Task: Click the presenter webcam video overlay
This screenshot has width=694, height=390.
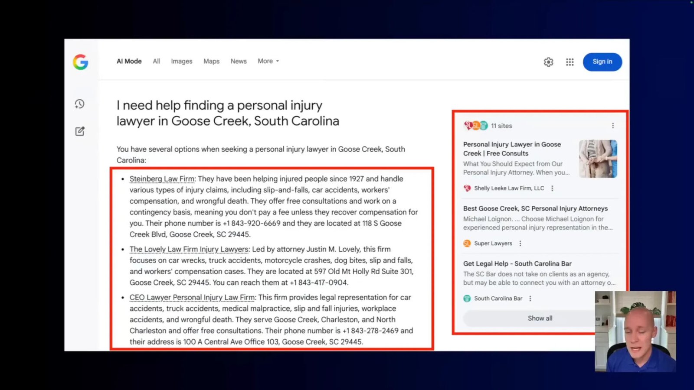Action: pyautogui.click(x=635, y=331)
